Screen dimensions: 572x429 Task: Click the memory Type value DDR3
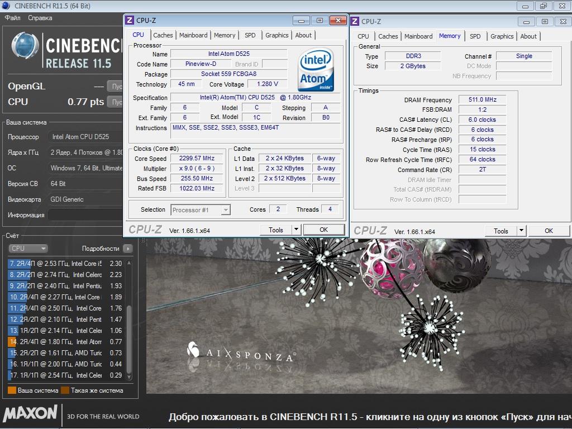click(413, 56)
